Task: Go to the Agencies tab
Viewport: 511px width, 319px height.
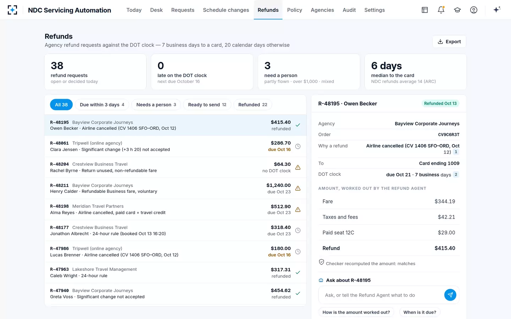Action: click(322, 10)
